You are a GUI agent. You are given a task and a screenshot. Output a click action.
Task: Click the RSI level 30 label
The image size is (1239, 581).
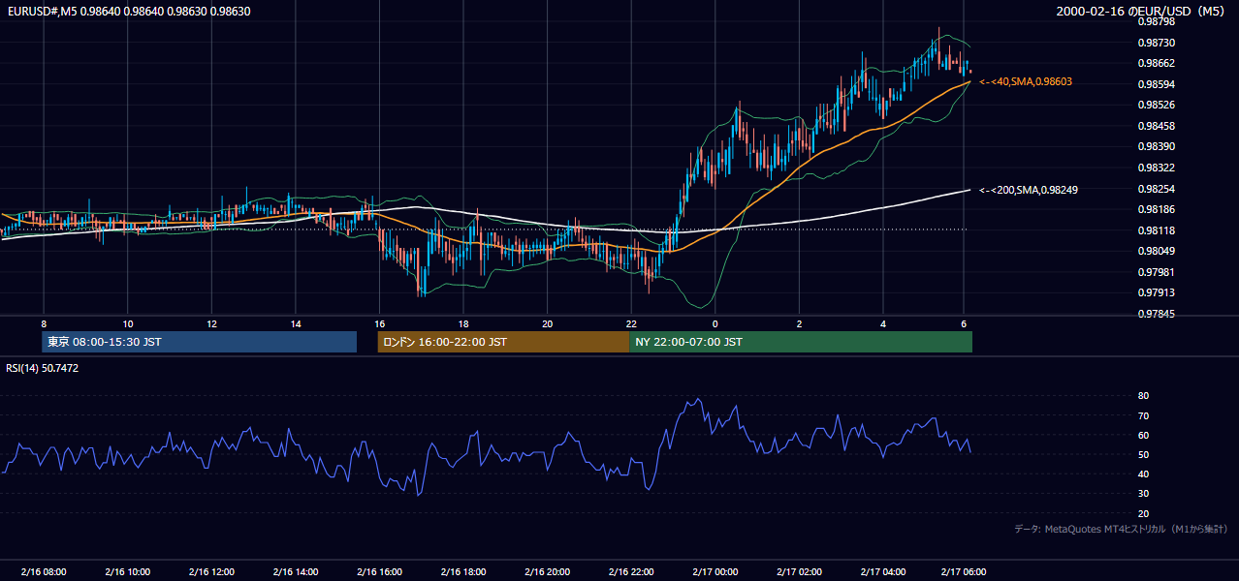click(x=1143, y=493)
